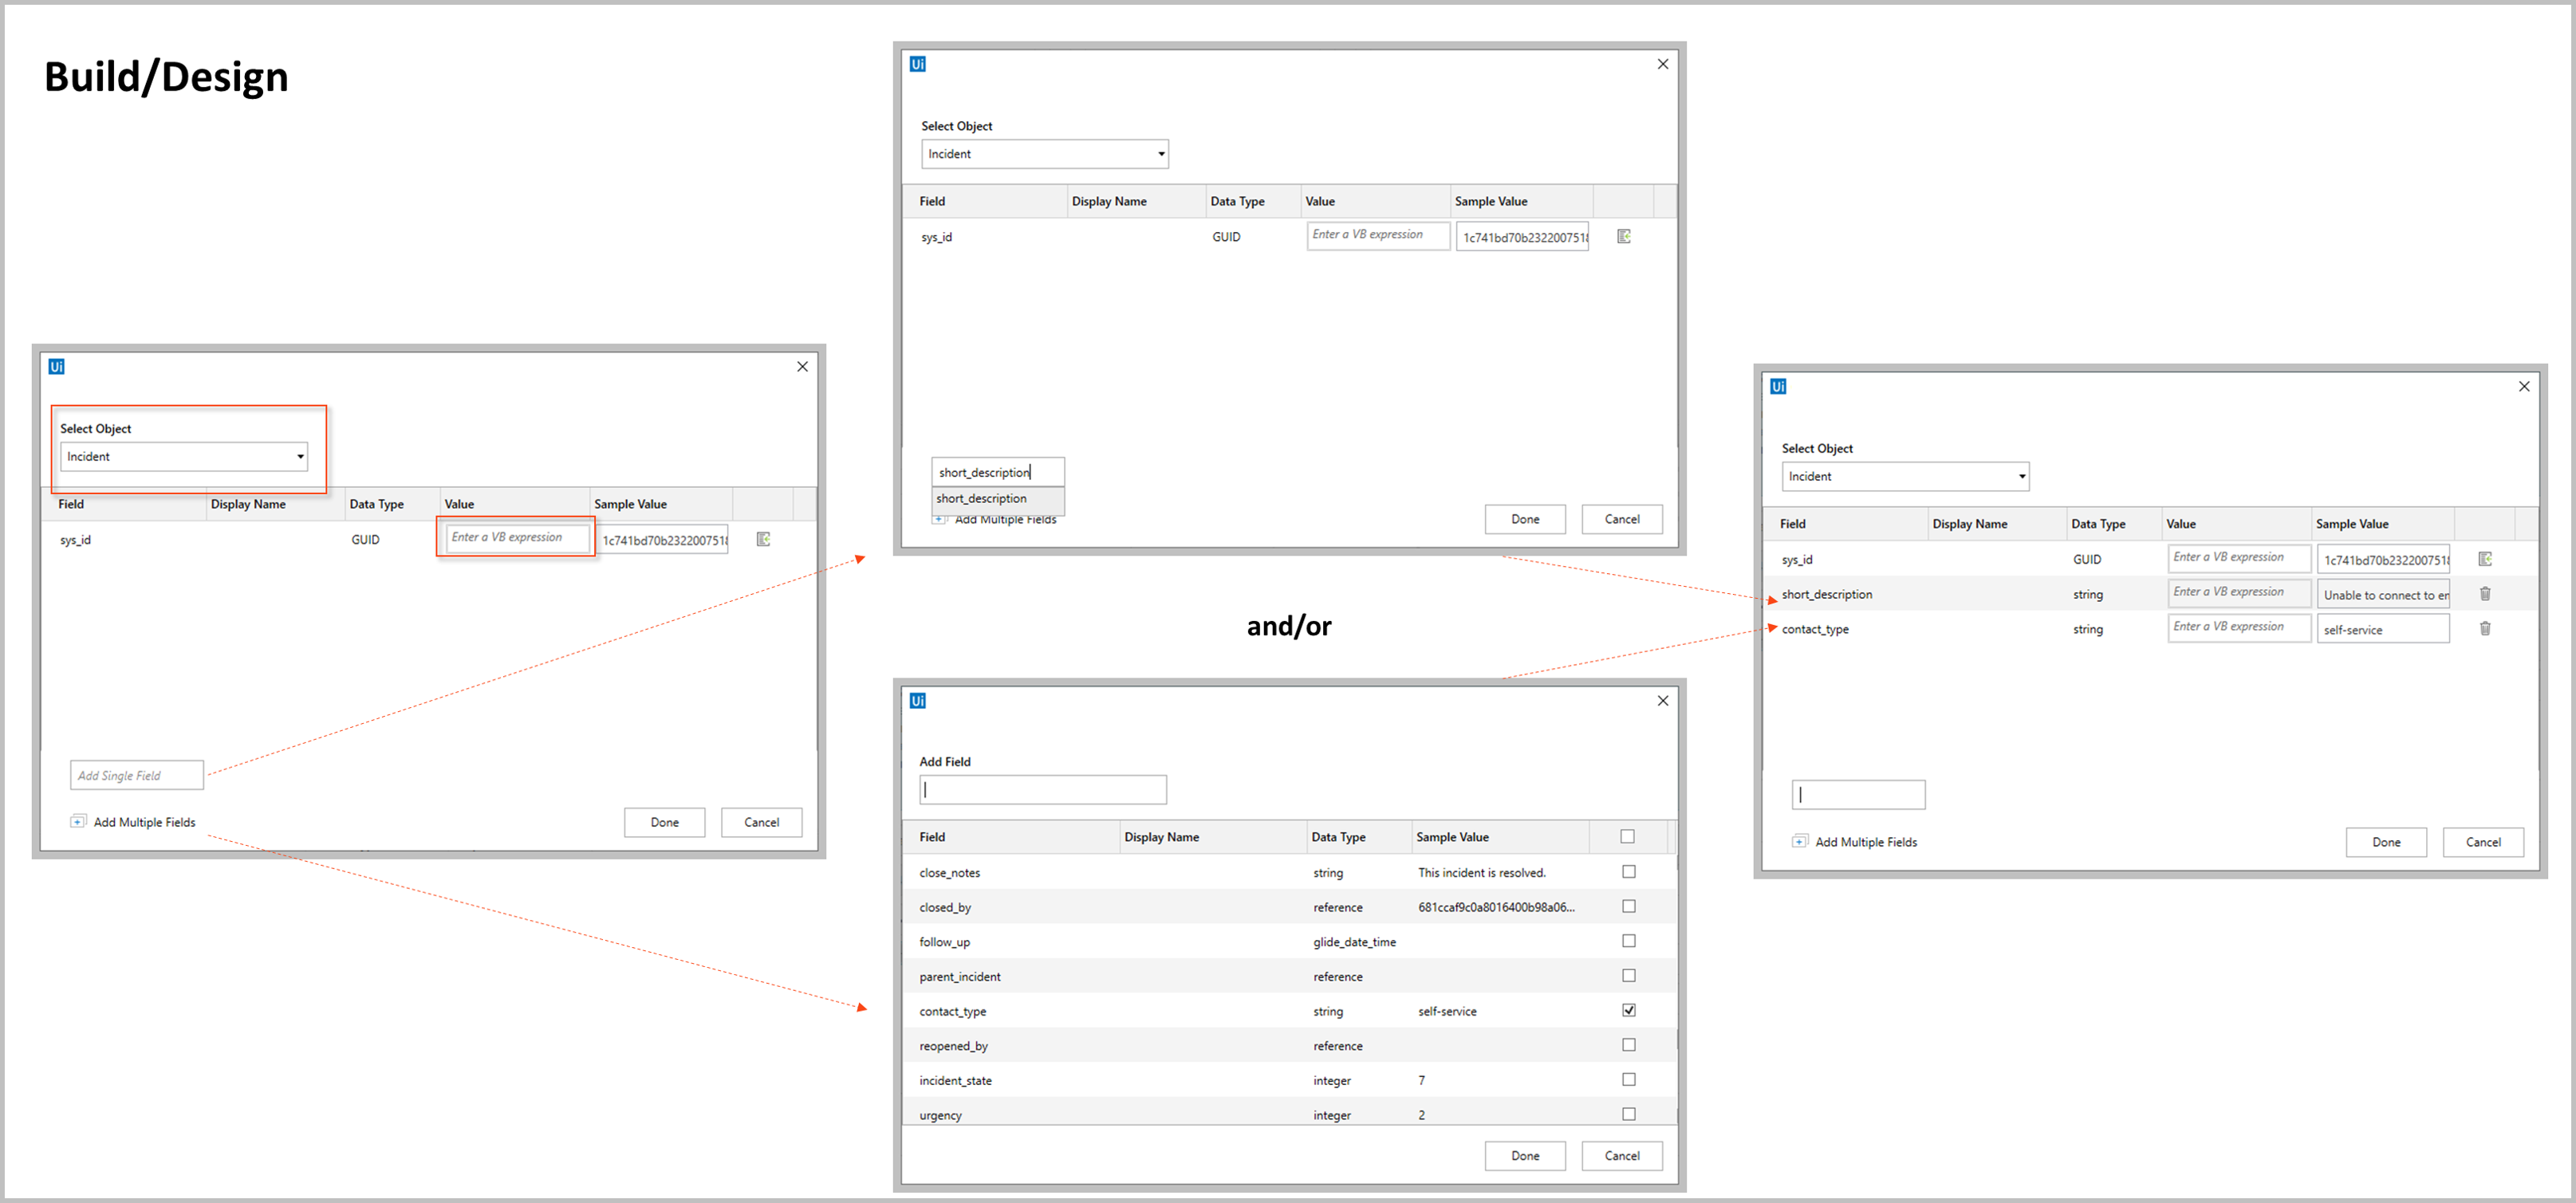This screenshot has width=2576, height=1203.
Task: Uncheck the contact_type field checkbox
Action: point(1629,1010)
